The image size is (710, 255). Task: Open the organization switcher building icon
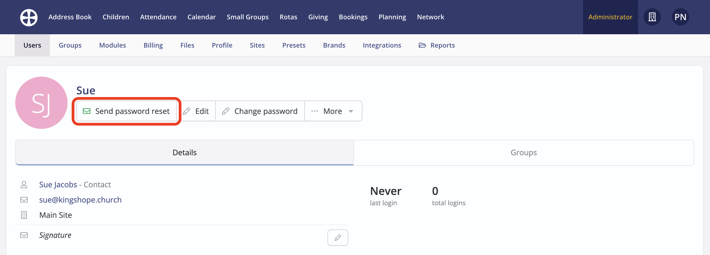tap(652, 17)
